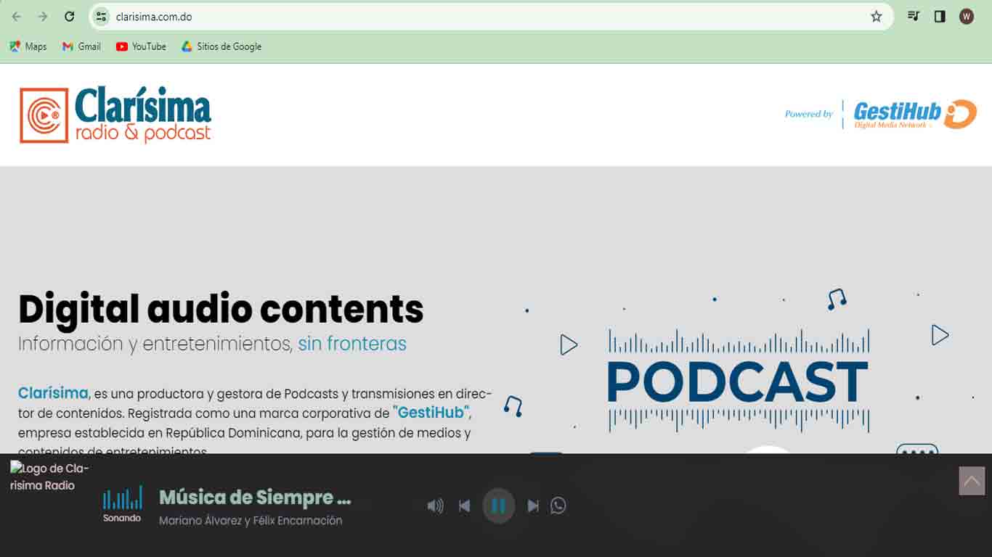This screenshot has height=557, width=992.
Task: Open site information icon in address bar
Action: 102,17
